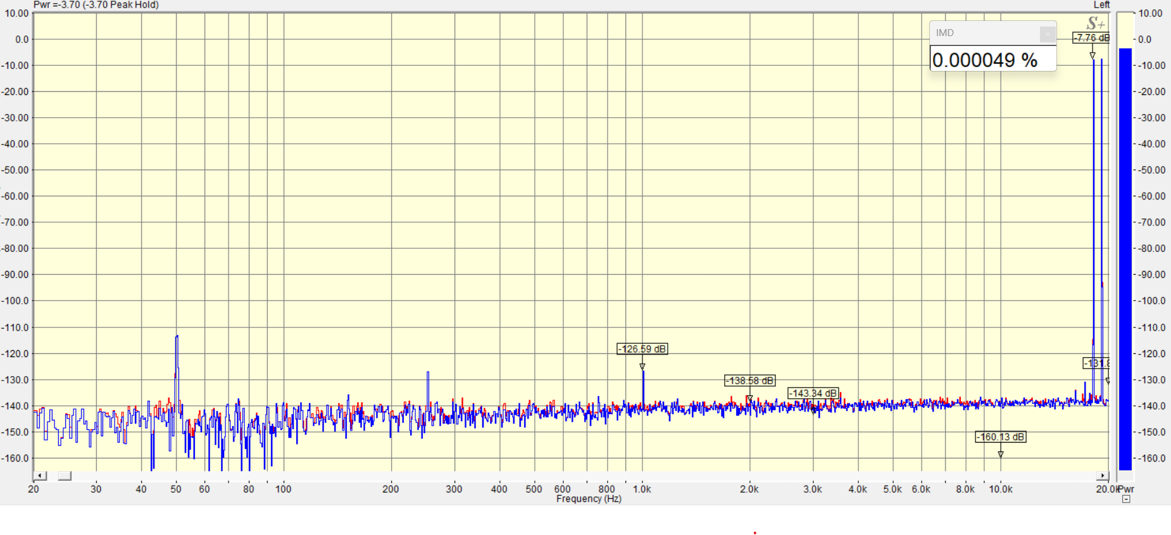Image resolution: width=1171 pixels, height=535 pixels.
Task: Select the -143.34 dB marker label
Action: 813,393
